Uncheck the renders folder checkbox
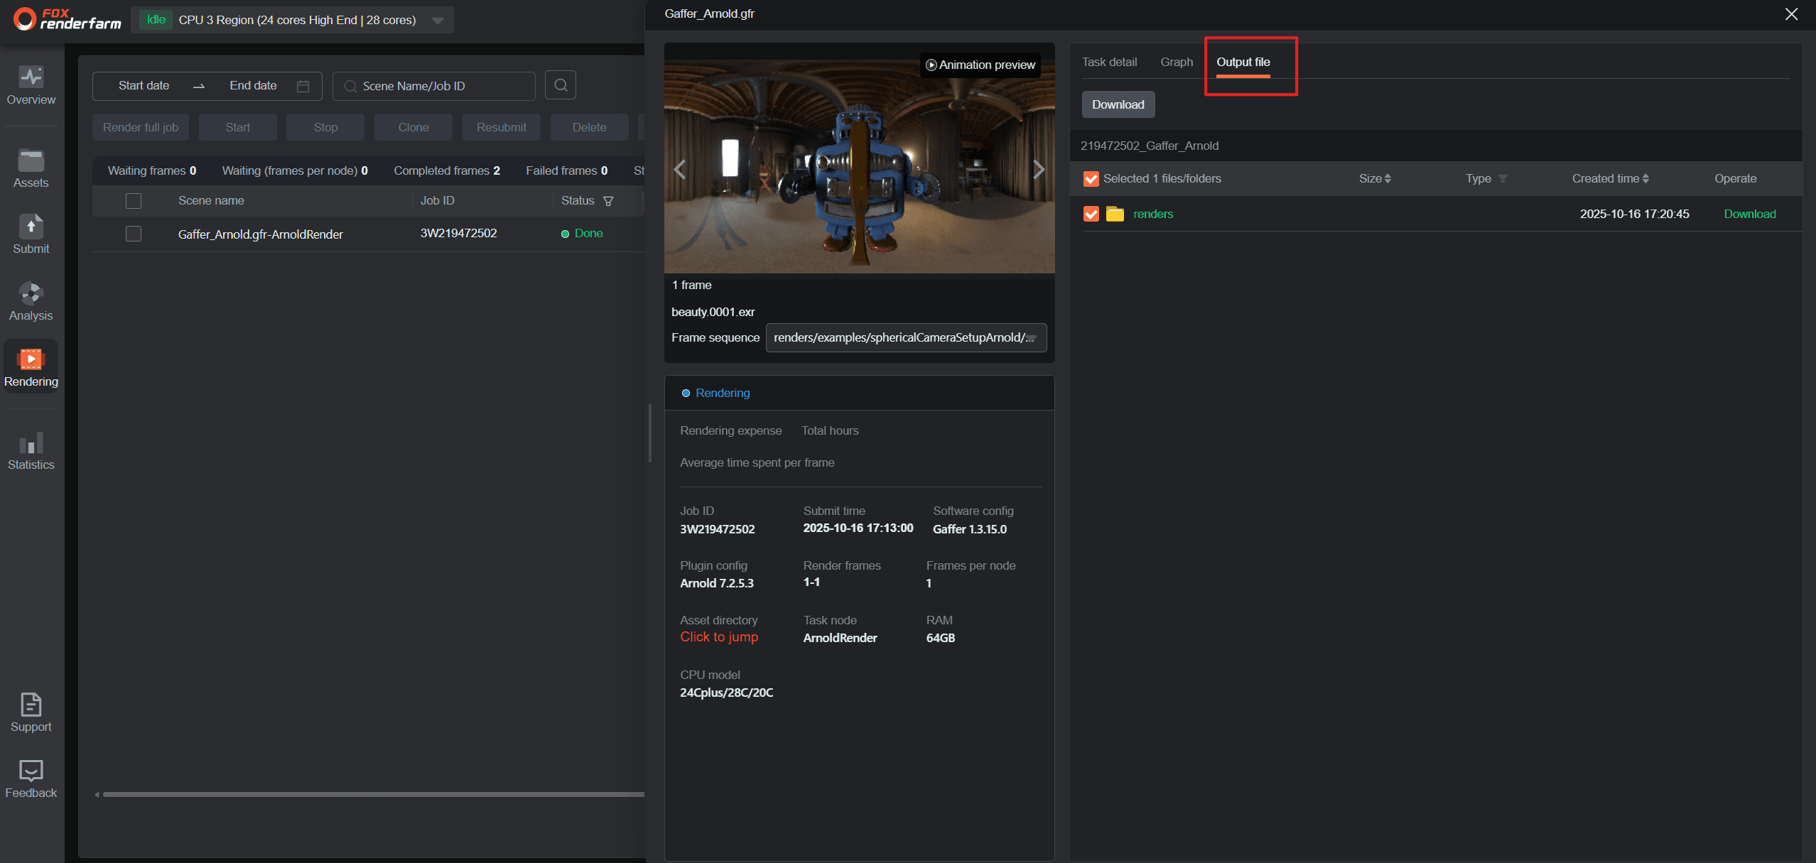Image resolution: width=1816 pixels, height=863 pixels. point(1091,214)
